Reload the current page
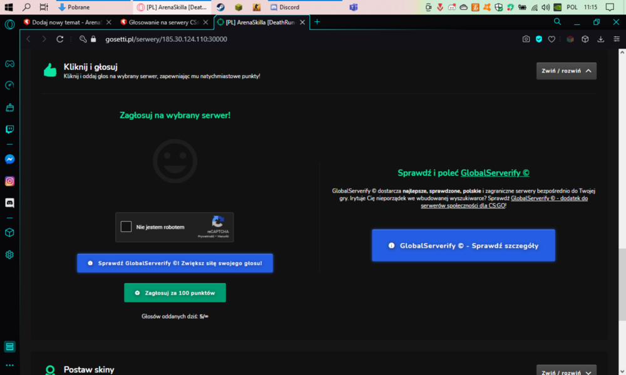The image size is (626, 375). click(60, 39)
